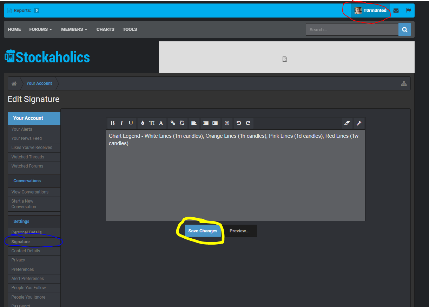Open the alerts flag icon
429x307 pixels.
coord(408,11)
